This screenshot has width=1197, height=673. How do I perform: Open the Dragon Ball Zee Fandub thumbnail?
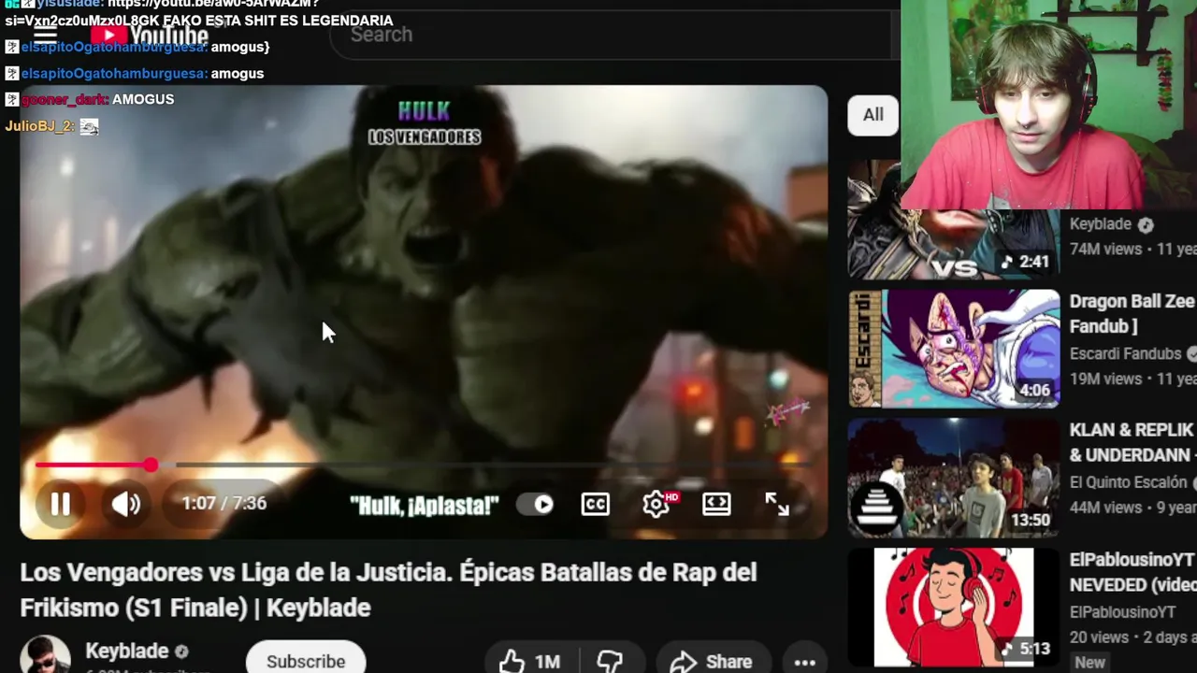[x=954, y=349]
